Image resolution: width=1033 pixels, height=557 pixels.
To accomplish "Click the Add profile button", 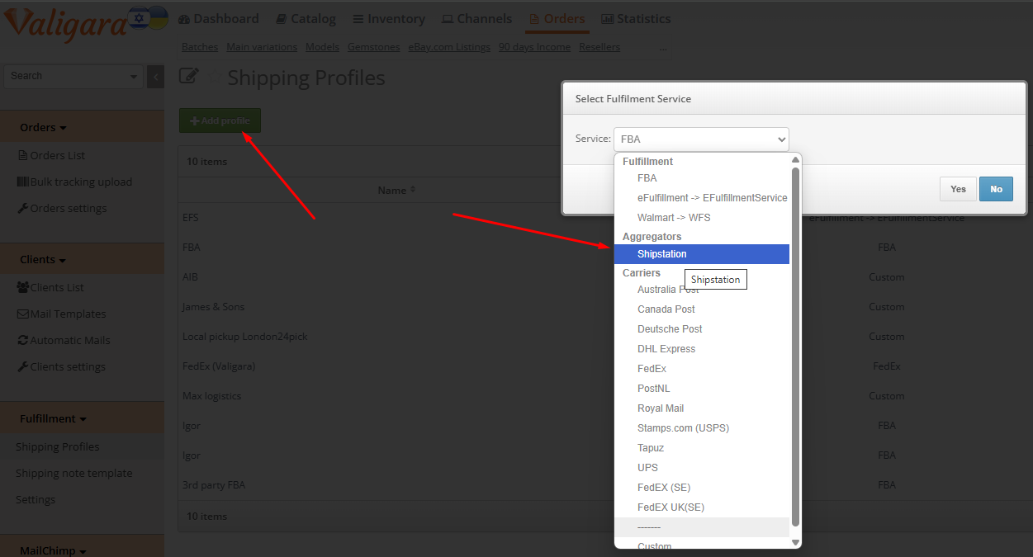I will click(220, 120).
